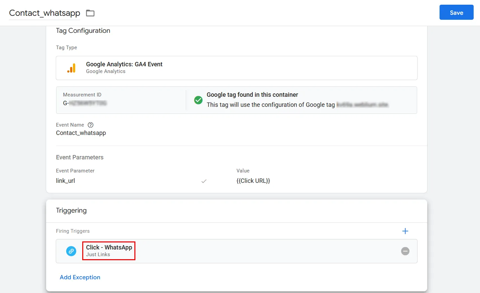
Task: Open the Event Name help question mark
Action: (91, 125)
